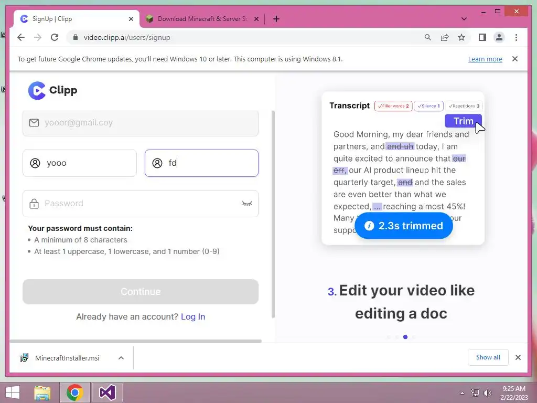Follow the Log In link
The image size is (537, 403).
coord(193,316)
